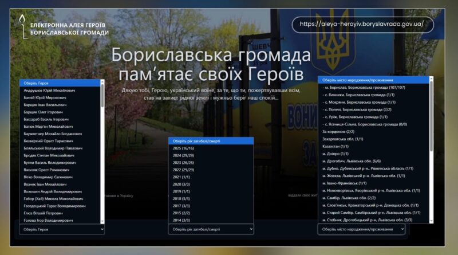
Task: Expand the 'Оберіть рік загибелі/смерті' dropdown
Action: [x=211, y=229]
